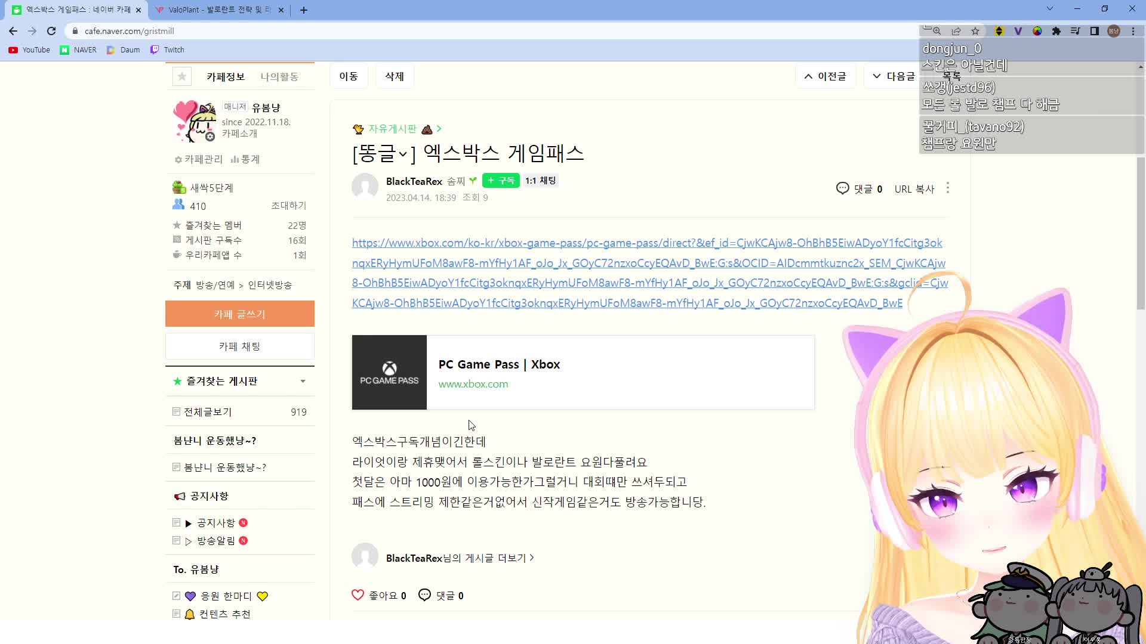Image resolution: width=1146 pixels, height=644 pixels.
Task: Click the 카페소개 link
Action: point(239,134)
